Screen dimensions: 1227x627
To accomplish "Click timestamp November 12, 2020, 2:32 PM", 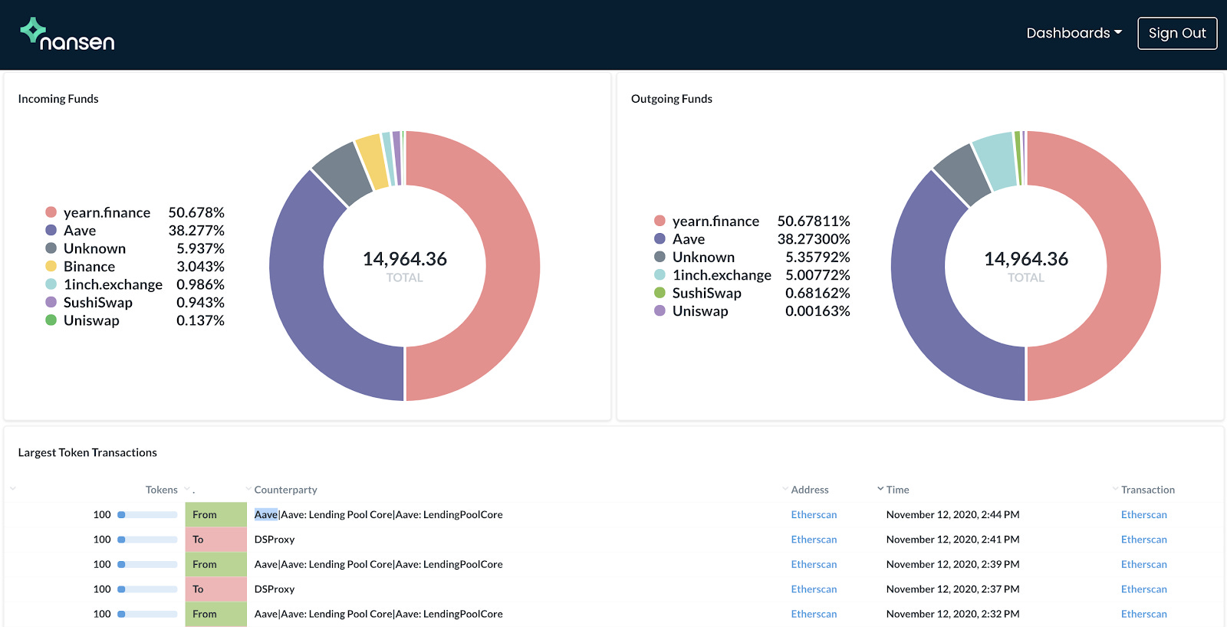I will (952, 614).
